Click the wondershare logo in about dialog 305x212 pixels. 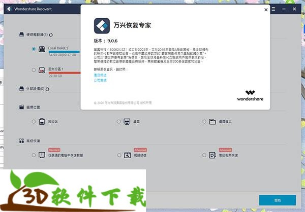[x=250, y=95]
